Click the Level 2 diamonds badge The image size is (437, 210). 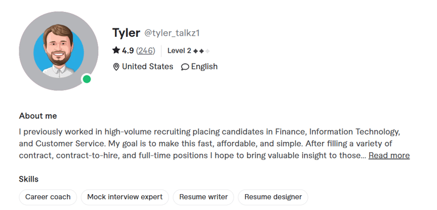point(201,51)
